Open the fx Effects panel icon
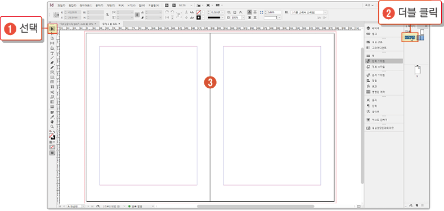This screenshot has height=211, width=444. 368,86
